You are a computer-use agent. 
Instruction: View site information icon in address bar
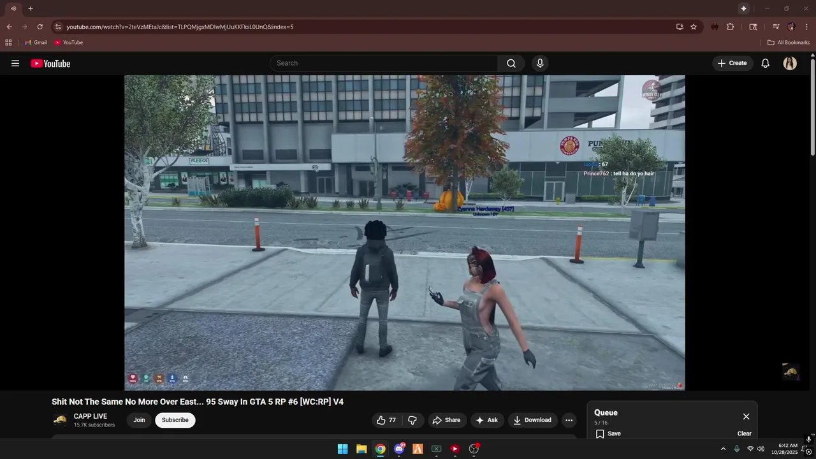click(x=58, y=27)
